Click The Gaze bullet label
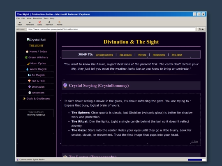The width and height of the screenshot is (222, 166). [x=79, y=130]
